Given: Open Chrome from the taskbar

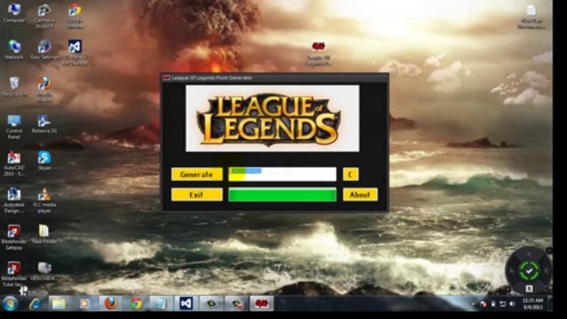Looking at the screenshot, I should (136, 304).
